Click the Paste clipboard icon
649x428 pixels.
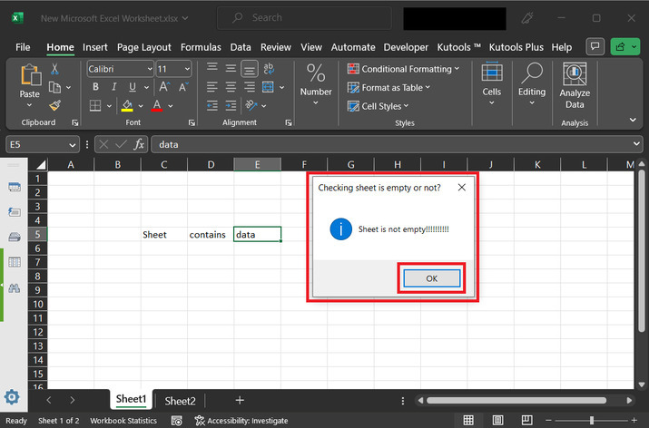pos(30,77)
